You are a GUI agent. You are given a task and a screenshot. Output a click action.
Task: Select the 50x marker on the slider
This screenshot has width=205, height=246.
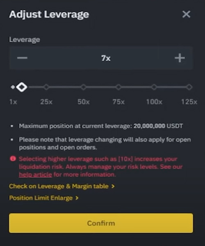click(x=84, y=87)
